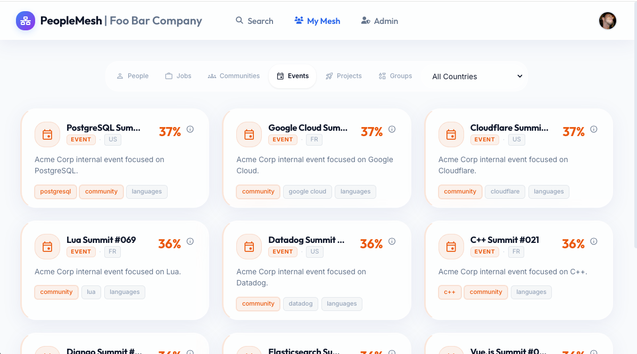Switch to the People tab

click(x=133, y=76)
